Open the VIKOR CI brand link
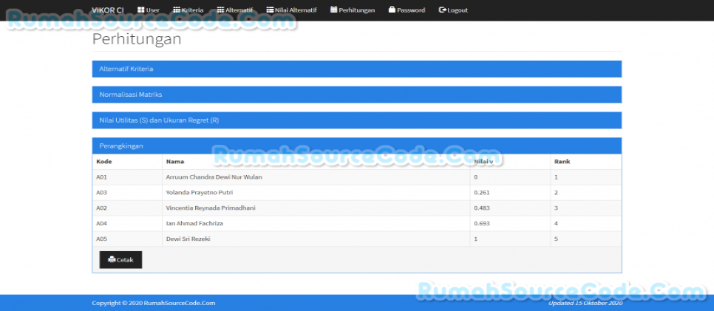The width and height of the screenshot is (714, 311). (x=107, y=10)
